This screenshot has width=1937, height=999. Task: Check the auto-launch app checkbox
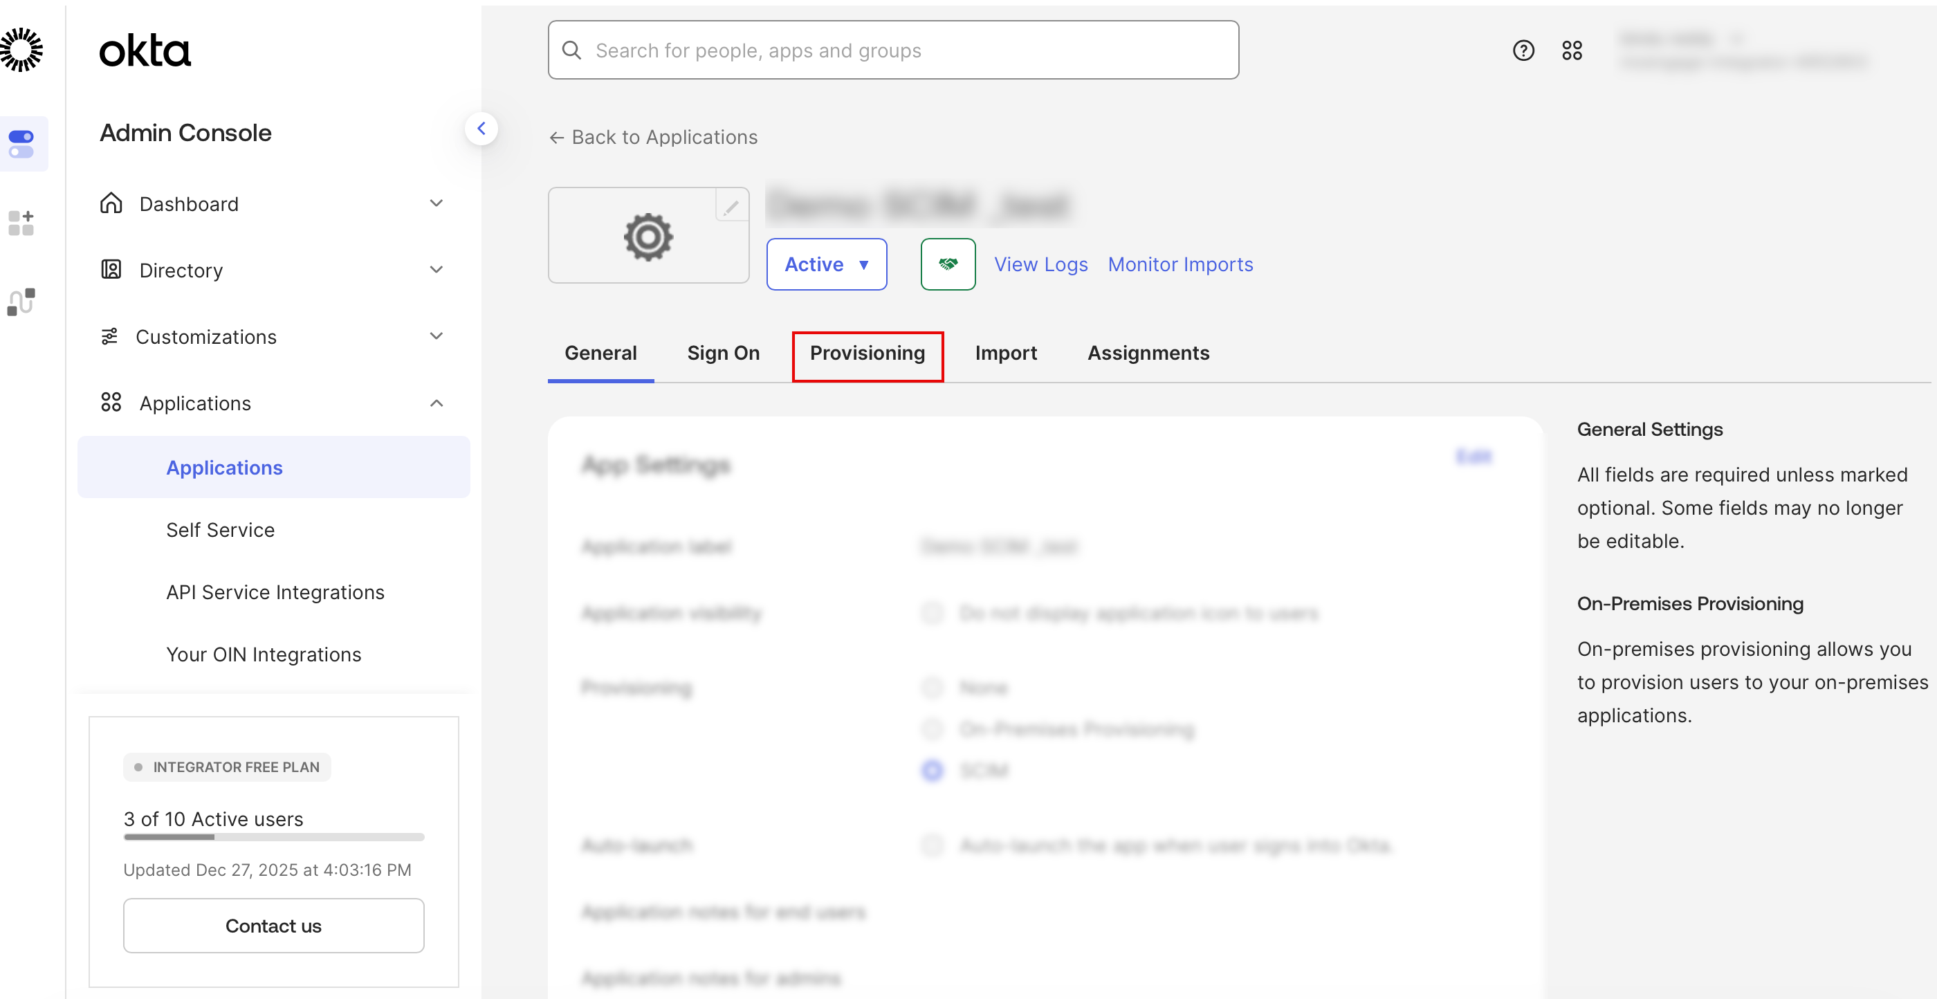point(933,845)
